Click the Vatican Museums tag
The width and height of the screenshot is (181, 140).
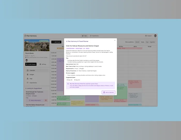70,48
